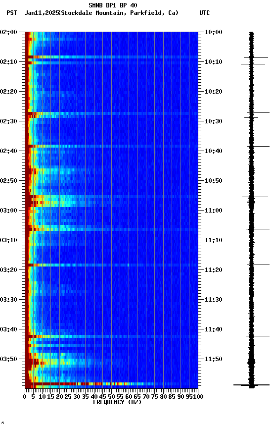Click the broadband event band near 02:08 PST
The width and height of the screenshot is (273, 428).
point(111,57)
